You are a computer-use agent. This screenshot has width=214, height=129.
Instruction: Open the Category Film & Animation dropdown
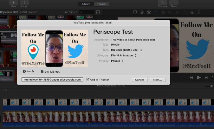point(124,55)
